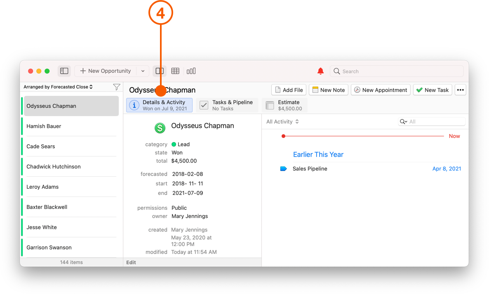Click the blue Sales Pipeline tag icon
The width and height of the screenshot is (489, 294).
click(284, 169)
